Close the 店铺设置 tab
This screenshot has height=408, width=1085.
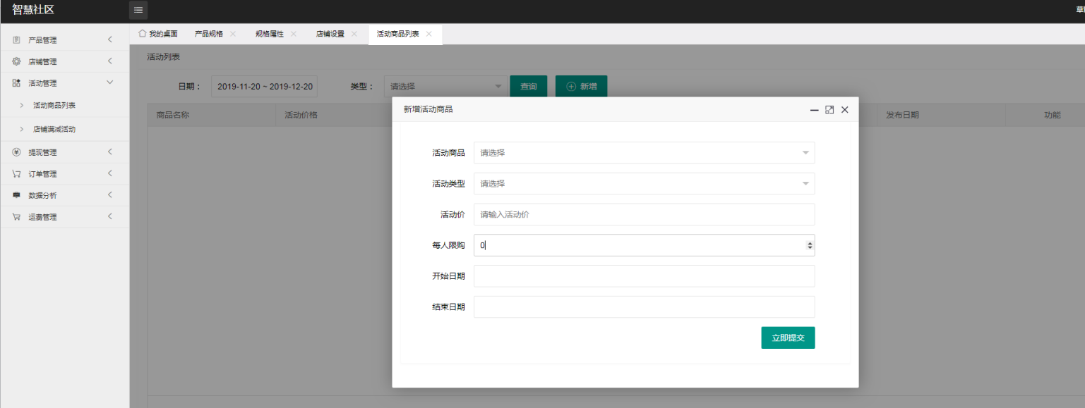(354, 34)
